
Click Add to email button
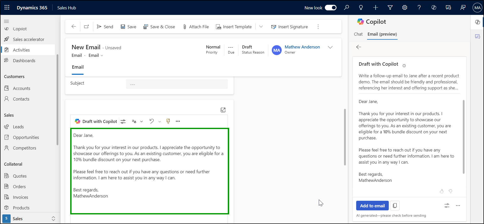pos(372,206)
